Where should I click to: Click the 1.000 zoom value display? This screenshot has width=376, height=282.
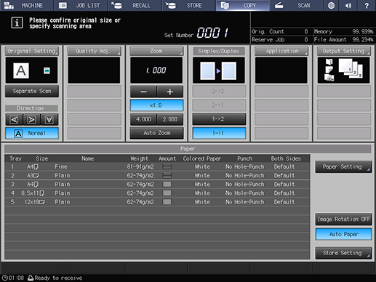[x=156, y=70]
